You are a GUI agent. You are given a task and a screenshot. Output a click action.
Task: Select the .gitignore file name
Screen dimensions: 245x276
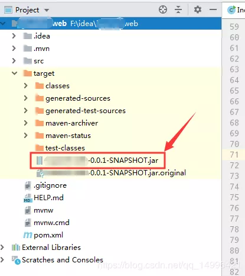click(x=50, y=185)
